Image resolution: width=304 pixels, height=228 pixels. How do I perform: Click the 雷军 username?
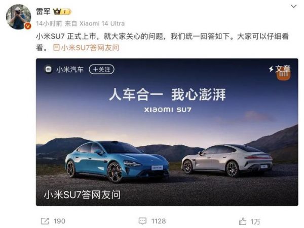click(x=43, y=12)
